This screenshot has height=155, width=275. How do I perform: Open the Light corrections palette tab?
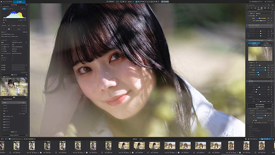(x=252, y=8)
